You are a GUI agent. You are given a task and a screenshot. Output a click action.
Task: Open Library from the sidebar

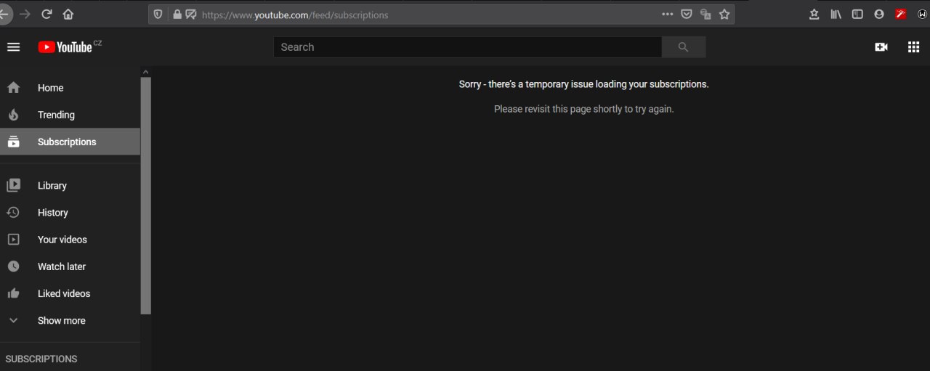70,186
